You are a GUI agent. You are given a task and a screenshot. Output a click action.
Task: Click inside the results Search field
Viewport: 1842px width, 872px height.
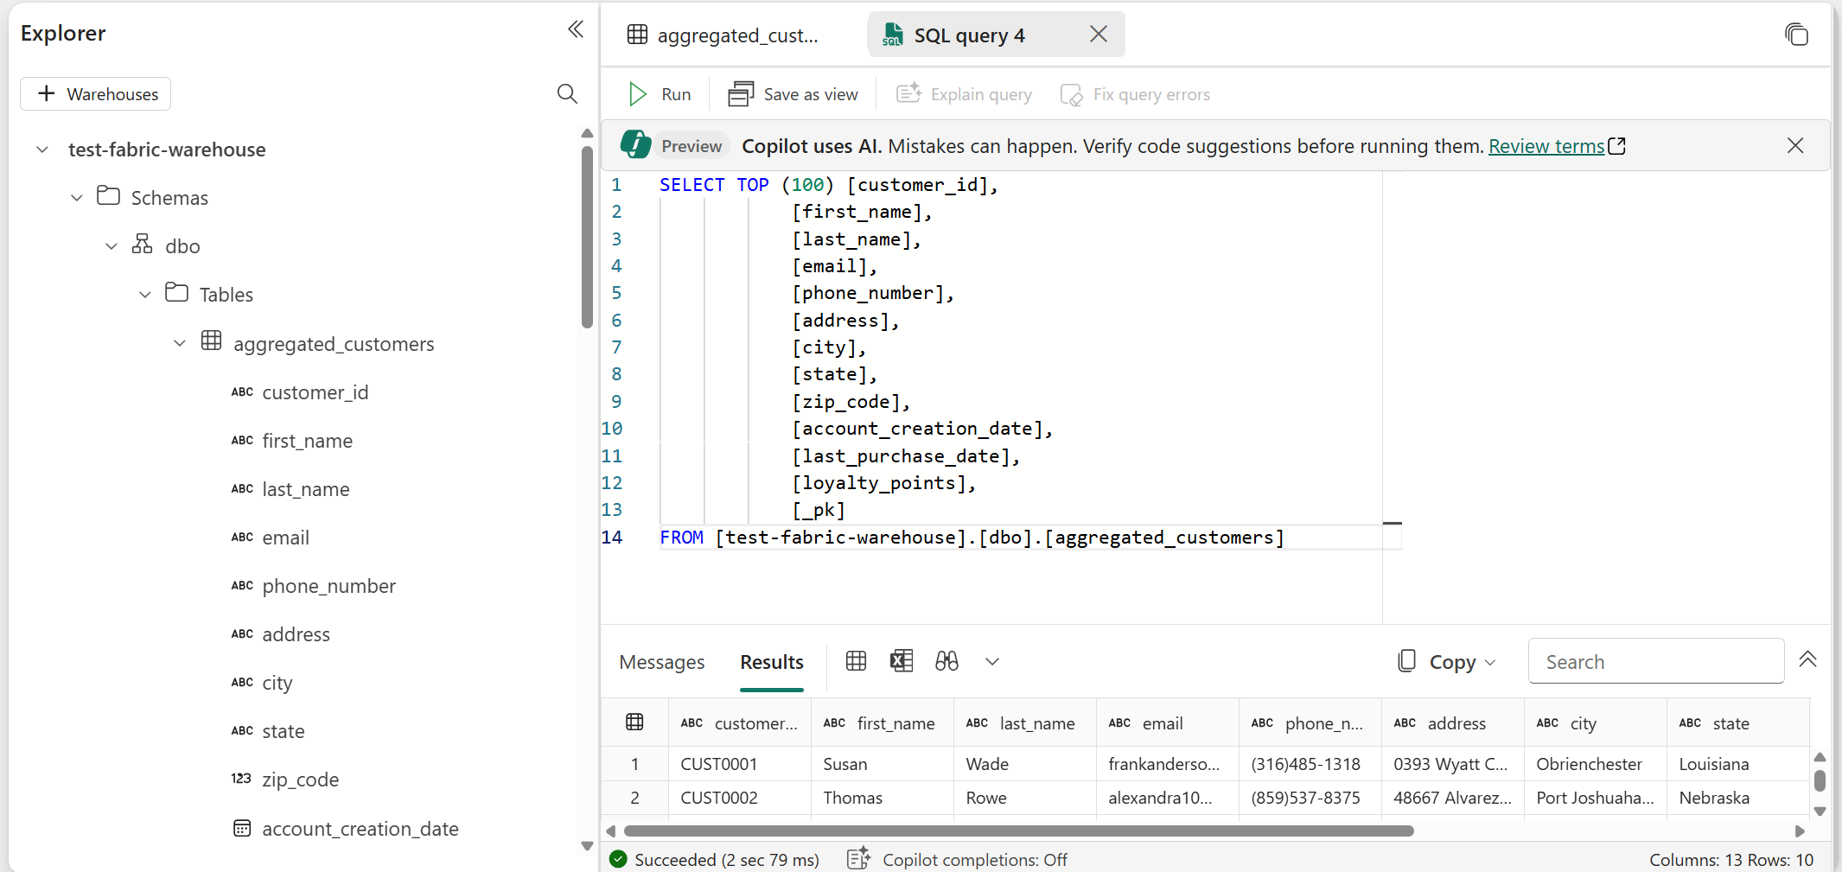pos(1654,661)
